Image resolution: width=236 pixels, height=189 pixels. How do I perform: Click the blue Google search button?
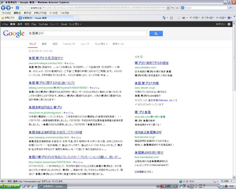(156, 33)
